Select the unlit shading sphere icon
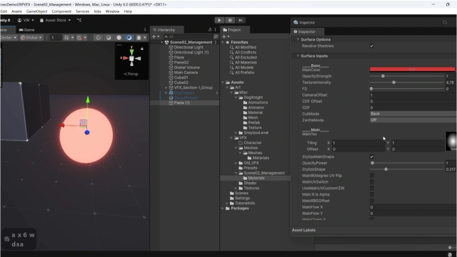 (119, 37)
